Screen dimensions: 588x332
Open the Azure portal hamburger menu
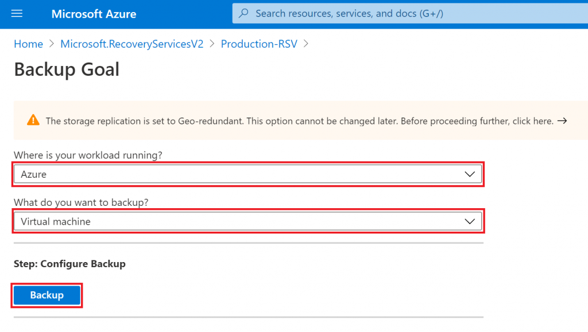coord(16,13)
